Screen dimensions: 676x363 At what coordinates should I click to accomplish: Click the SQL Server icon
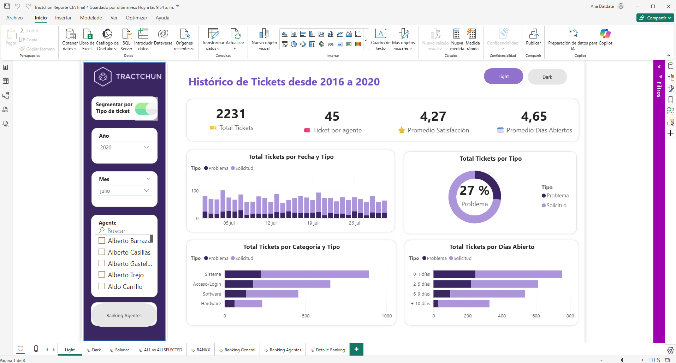126,34
